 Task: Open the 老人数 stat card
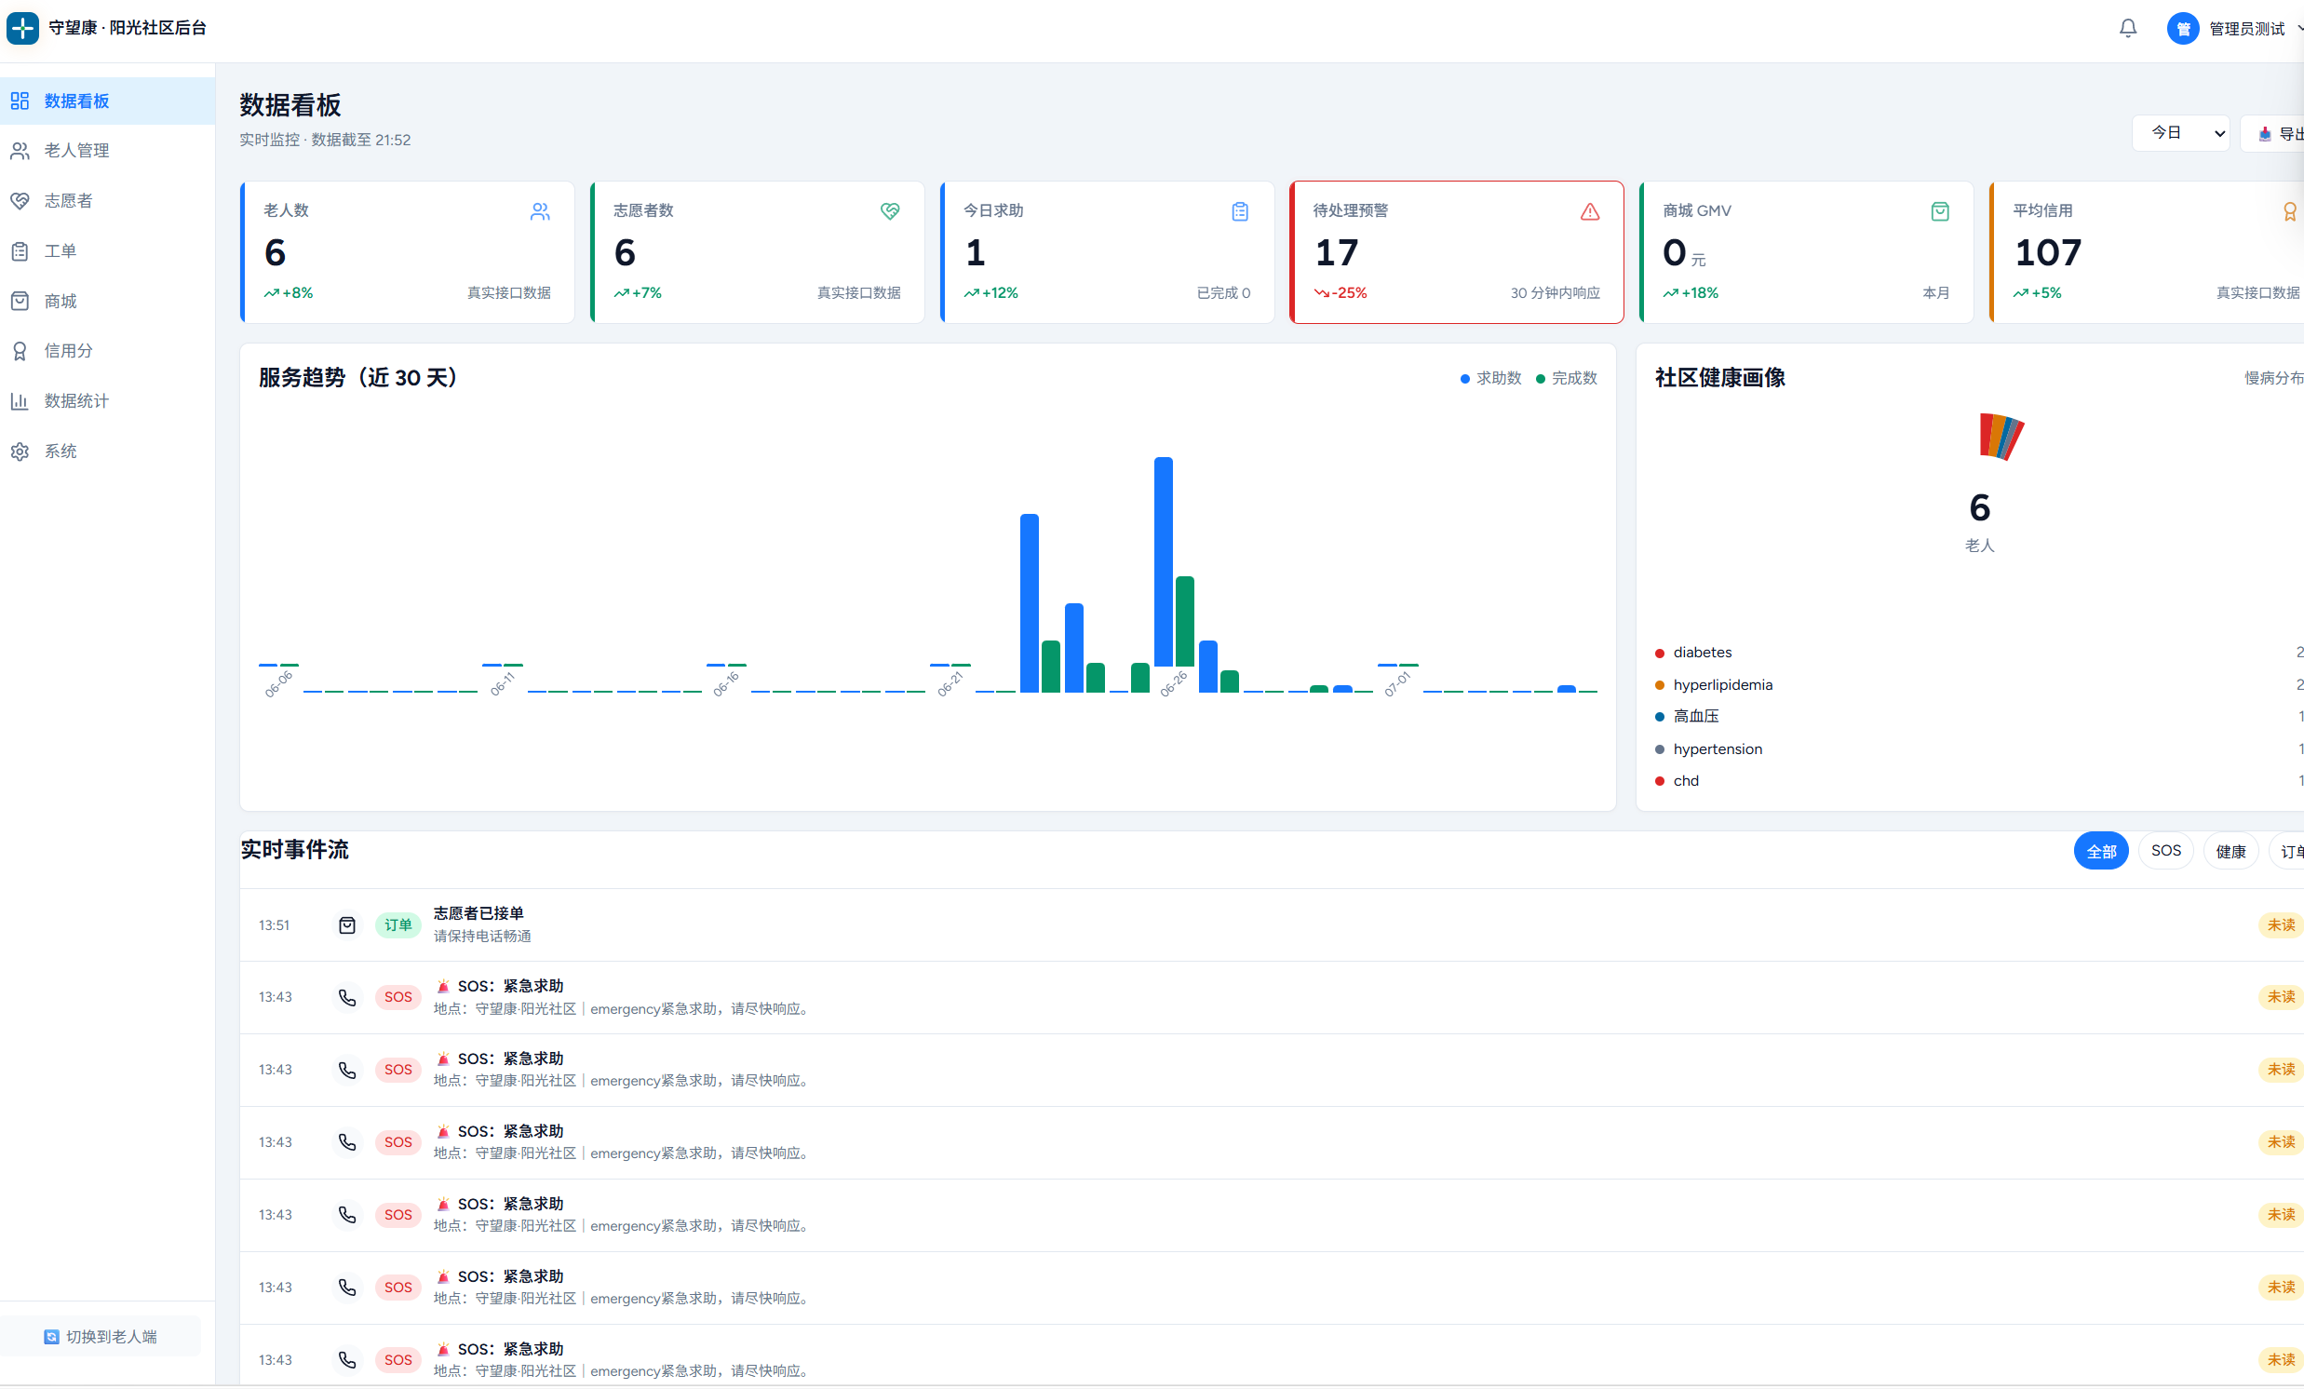407,252
